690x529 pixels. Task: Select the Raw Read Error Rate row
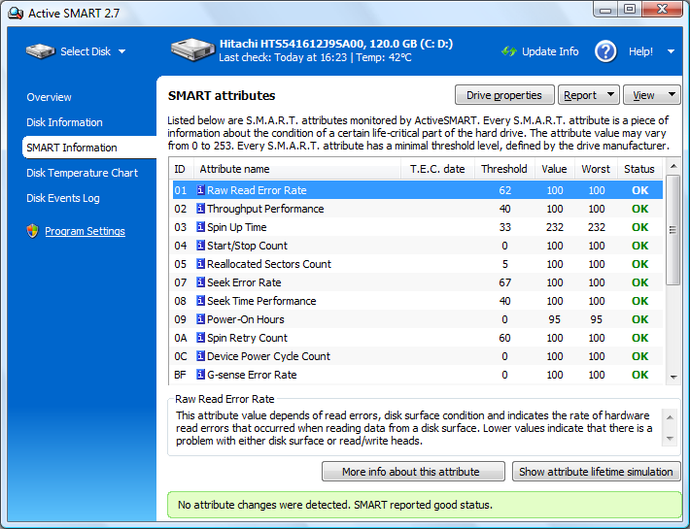point(417,190)
